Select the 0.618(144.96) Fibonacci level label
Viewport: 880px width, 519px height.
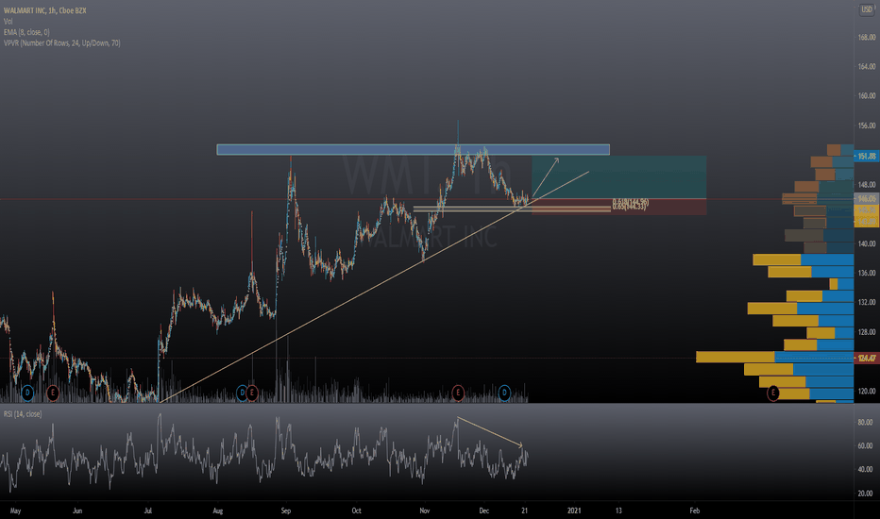[630, 201]
